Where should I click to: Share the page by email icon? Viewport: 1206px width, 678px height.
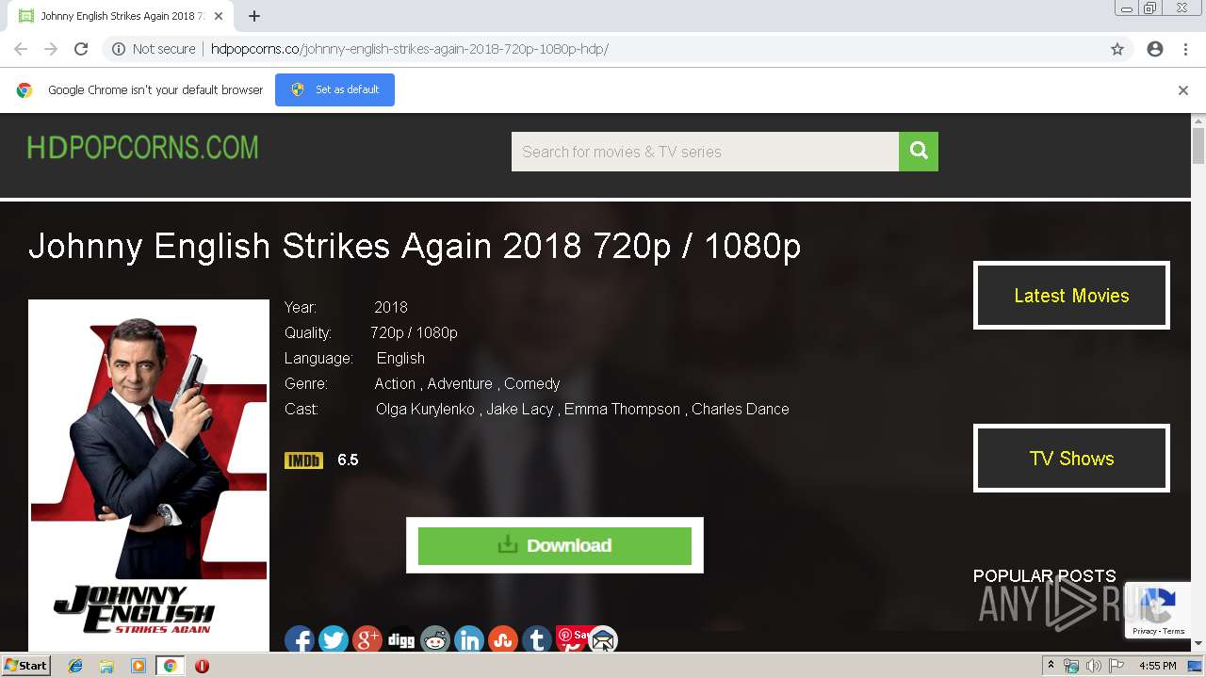[603, 640]
